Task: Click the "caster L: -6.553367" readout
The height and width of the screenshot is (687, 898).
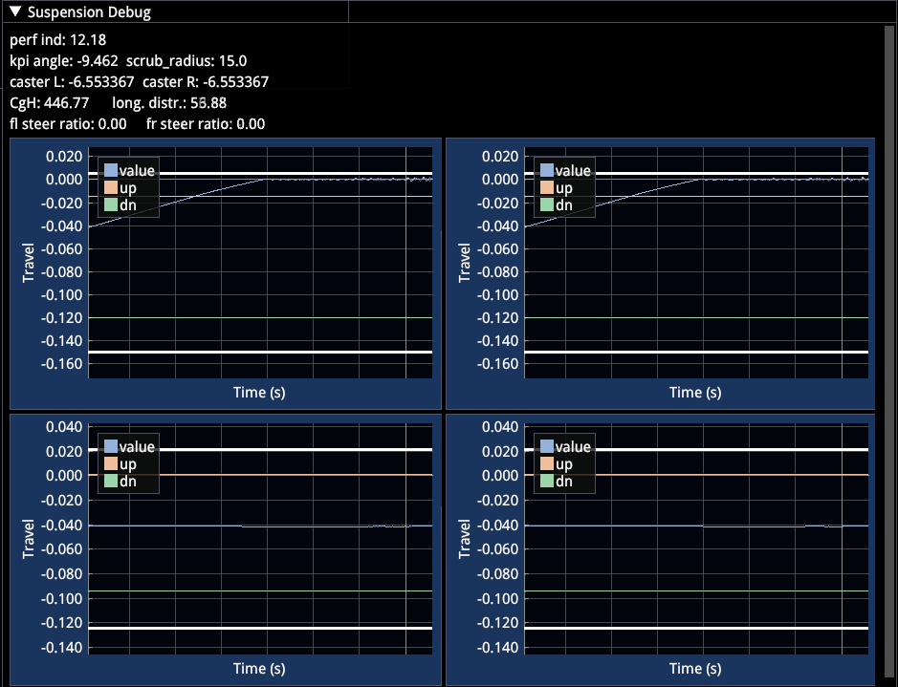Action: [72, 82]
